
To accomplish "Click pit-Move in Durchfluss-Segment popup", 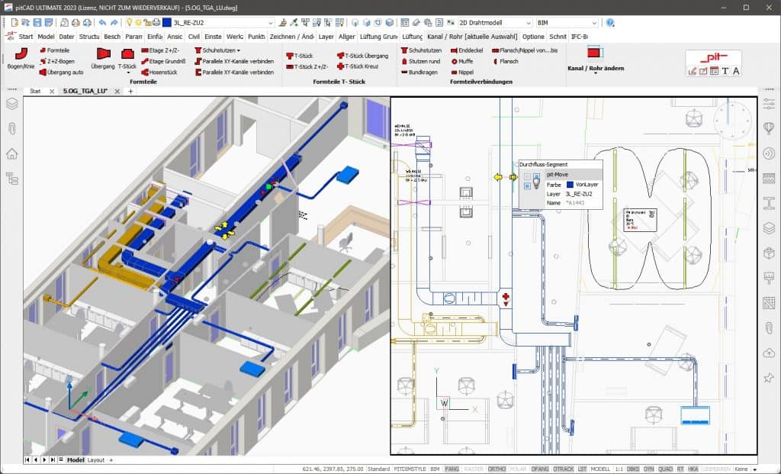I will 558,175.
